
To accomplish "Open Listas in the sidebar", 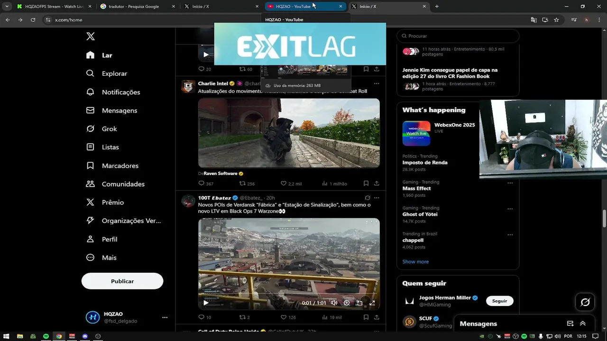I will [x=102, y=147].
